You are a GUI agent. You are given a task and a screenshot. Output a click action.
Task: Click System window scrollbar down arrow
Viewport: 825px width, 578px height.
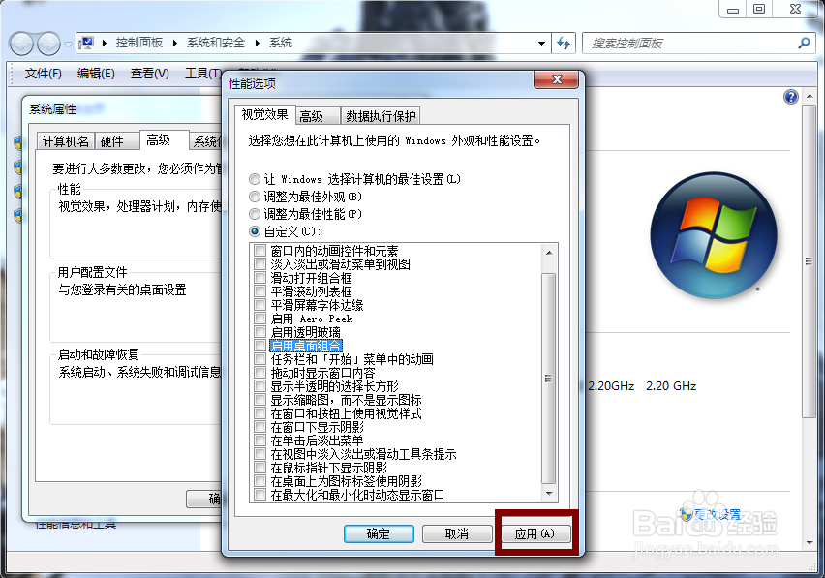(810, 543)
